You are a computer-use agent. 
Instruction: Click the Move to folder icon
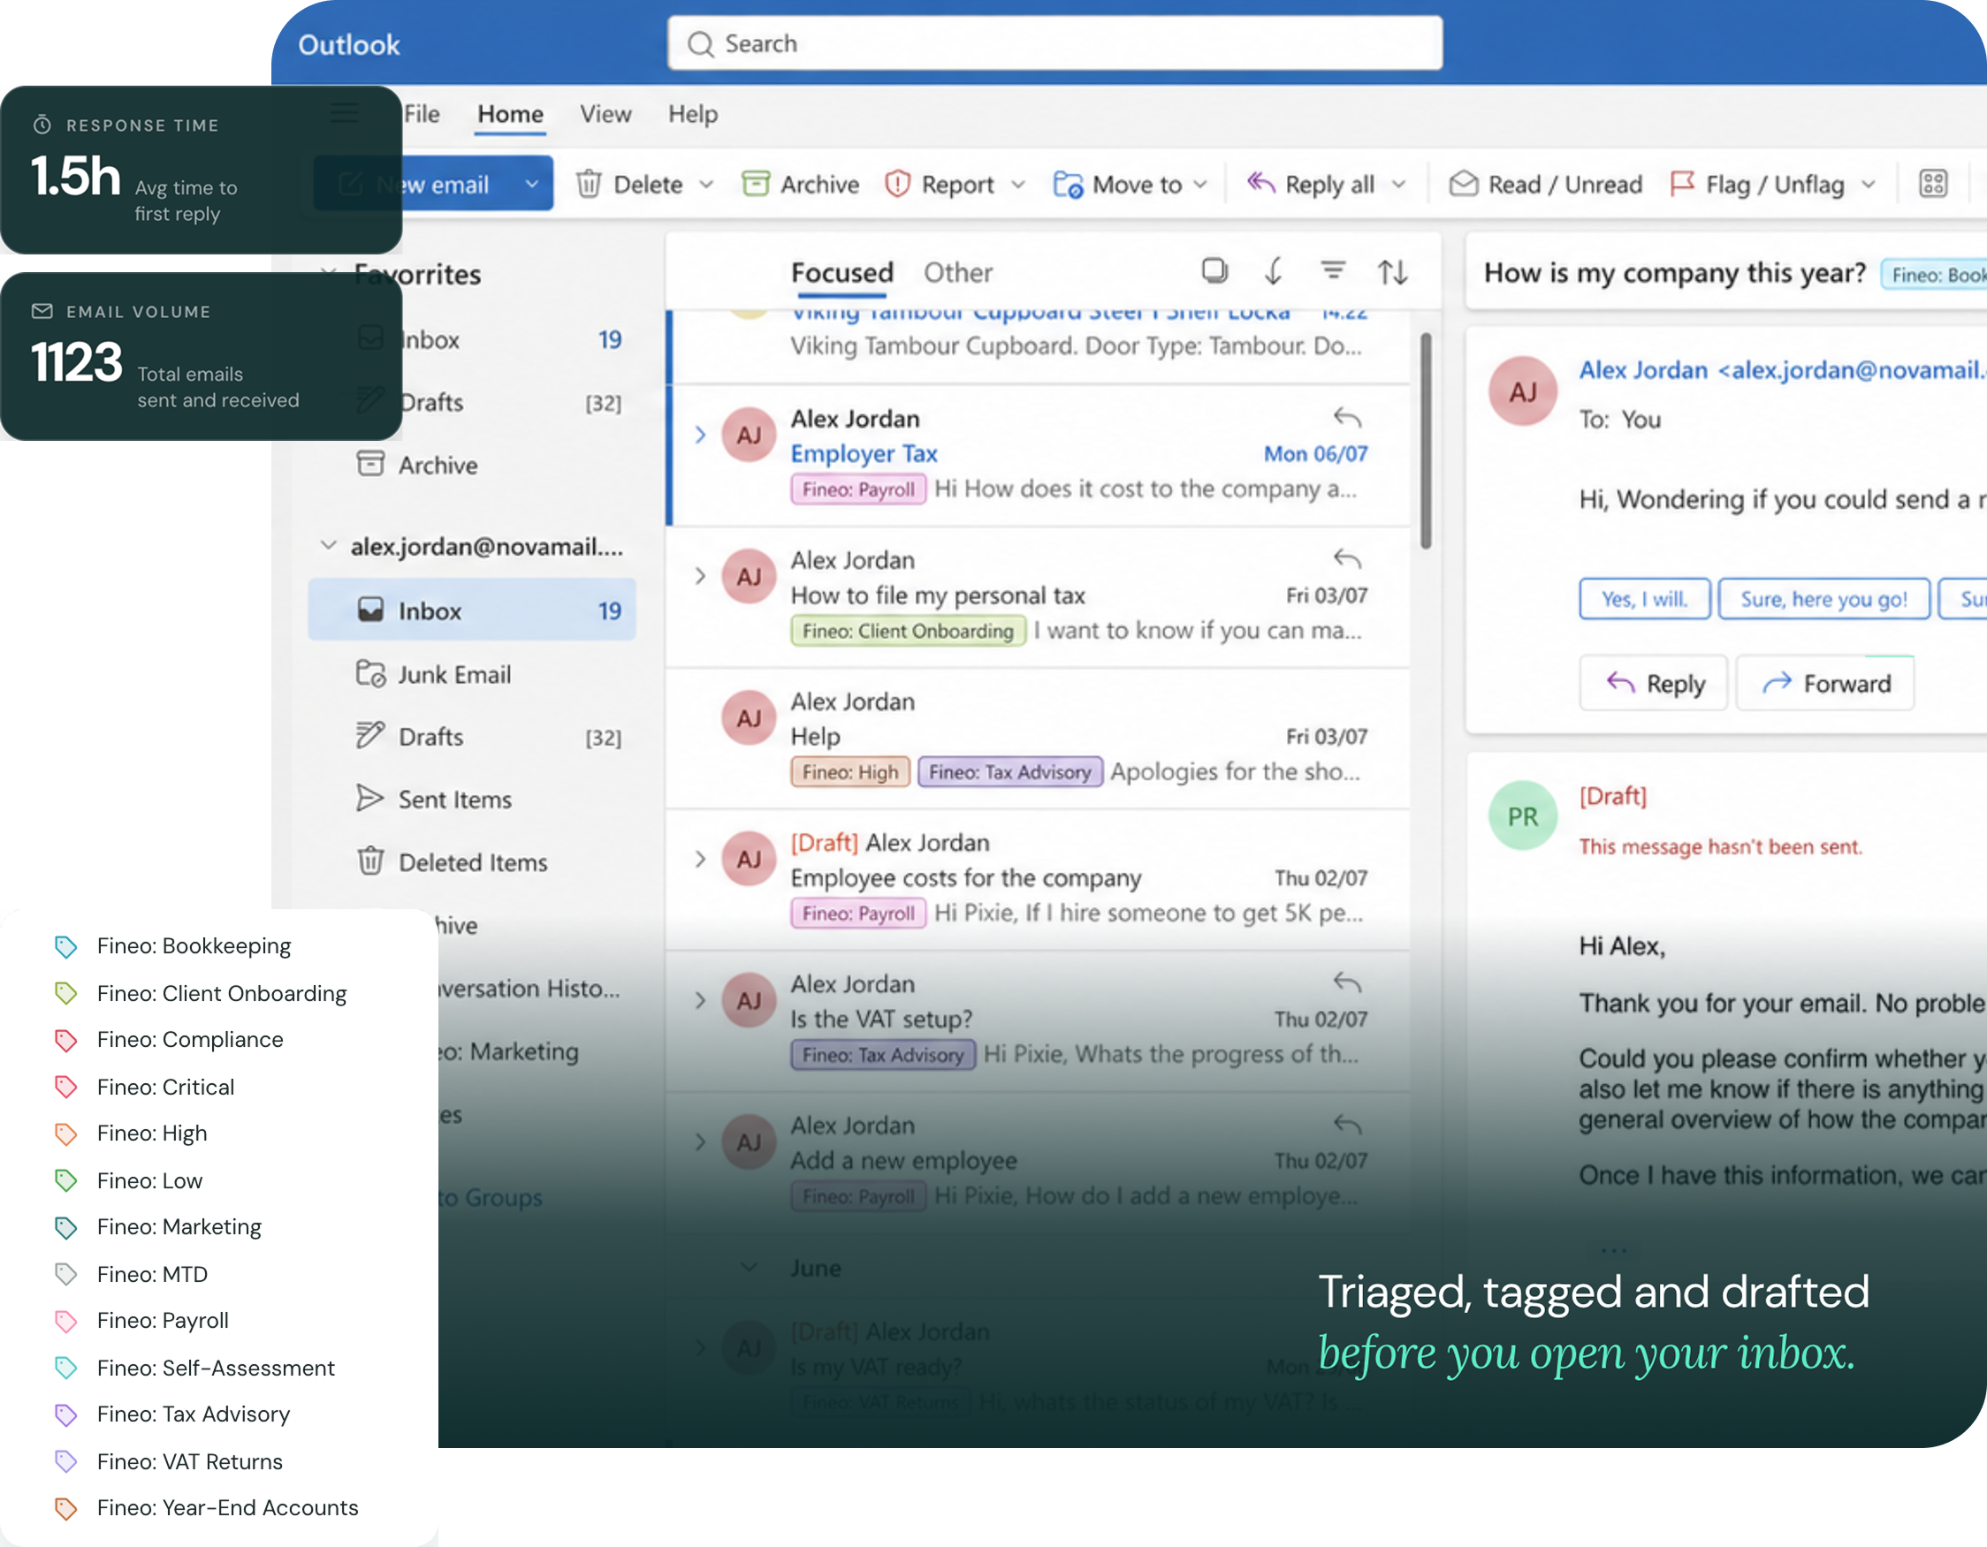[x=1067, y=184]
